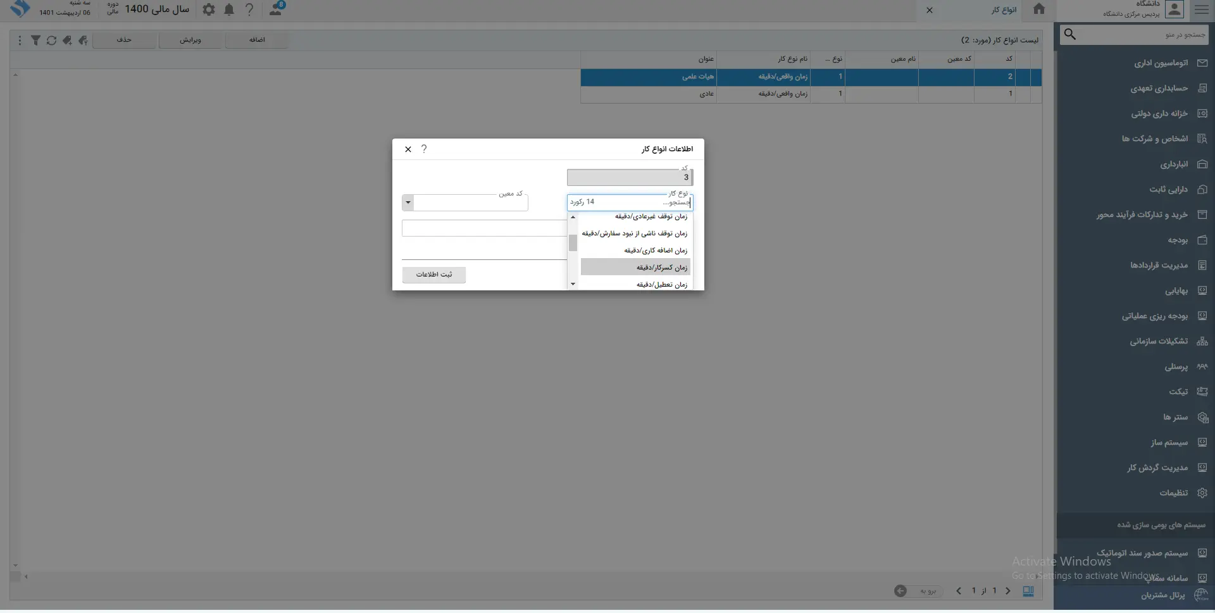The height and width of the screenshot is (613, 1215).
Task: Go to previous page arrow in pager
Action: (959, 591)
